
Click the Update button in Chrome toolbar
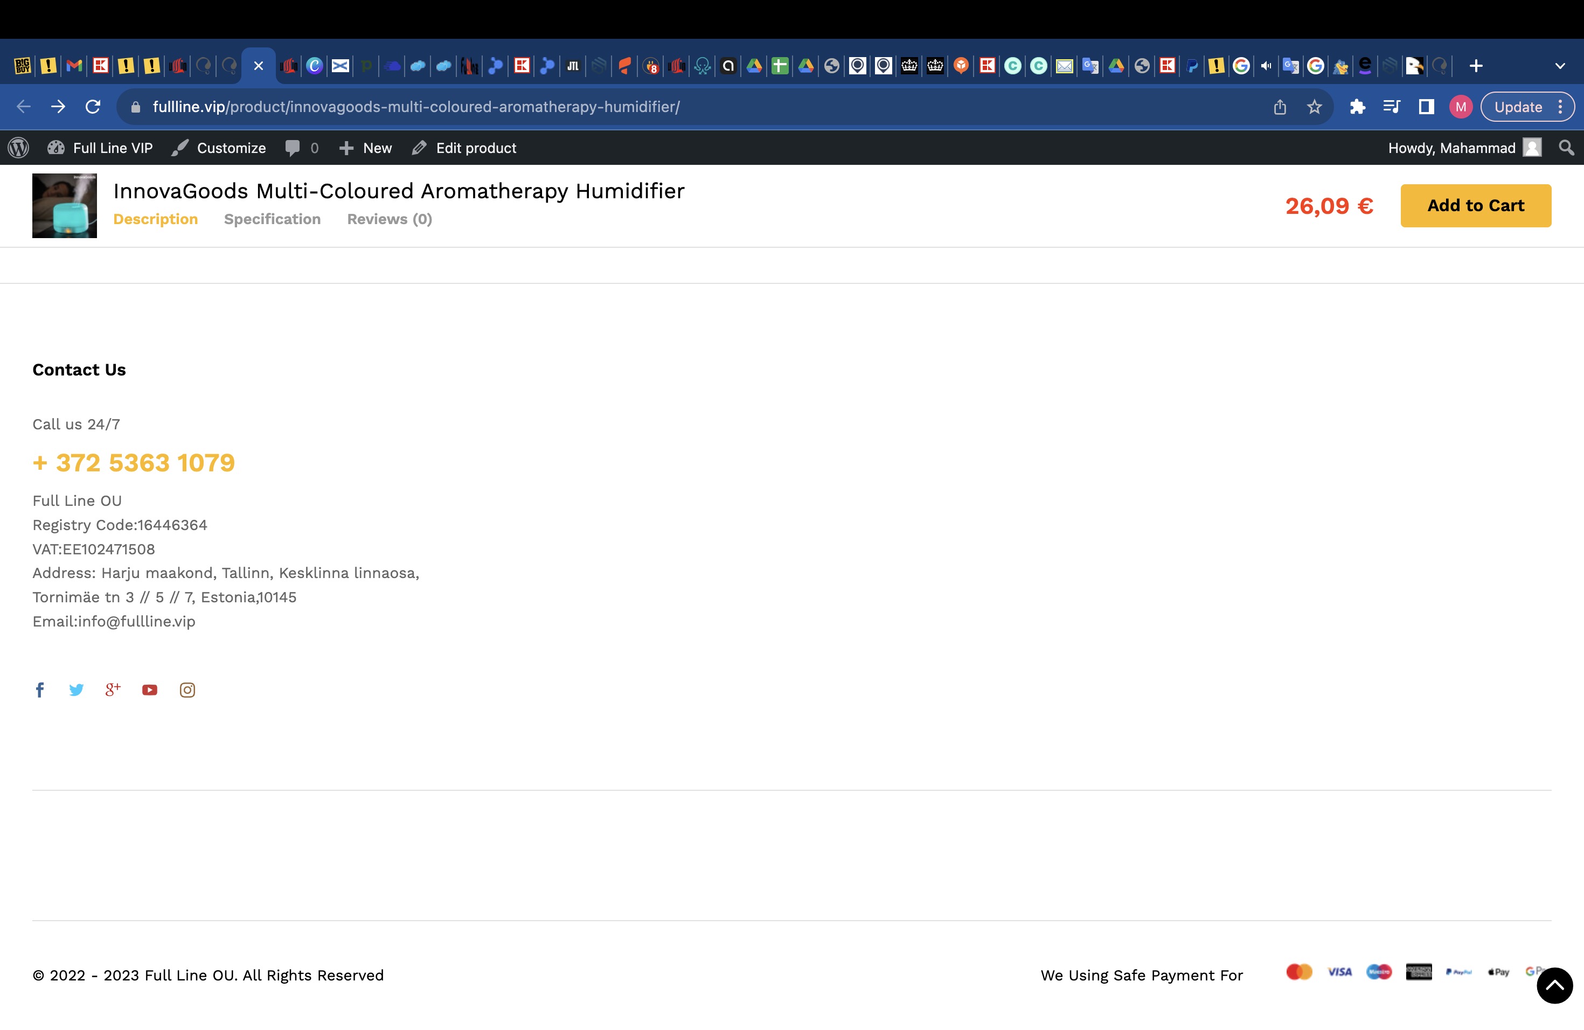[x=1518, y=107]
